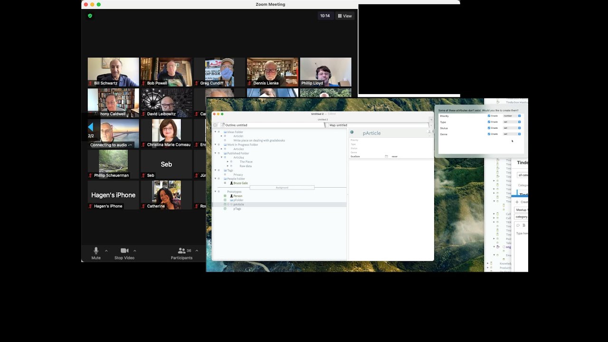Expand the Raw data disclosure triangle

click(x=228, y=166)
